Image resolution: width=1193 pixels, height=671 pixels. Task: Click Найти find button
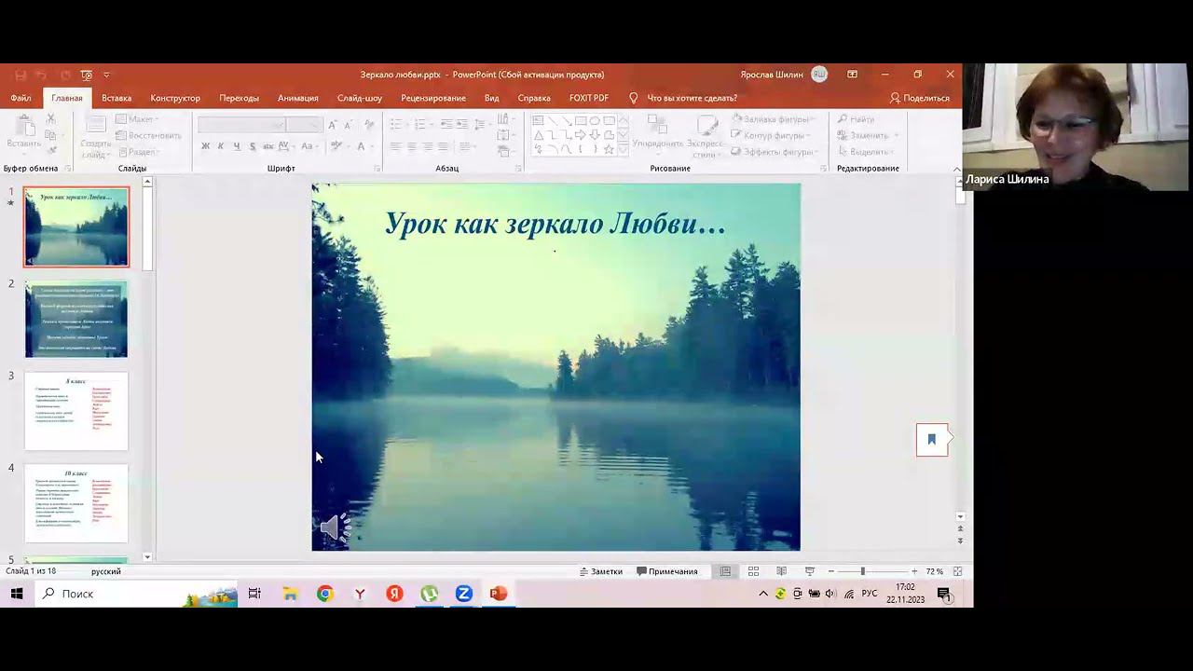pyautogui.click(x=856, y=119)
